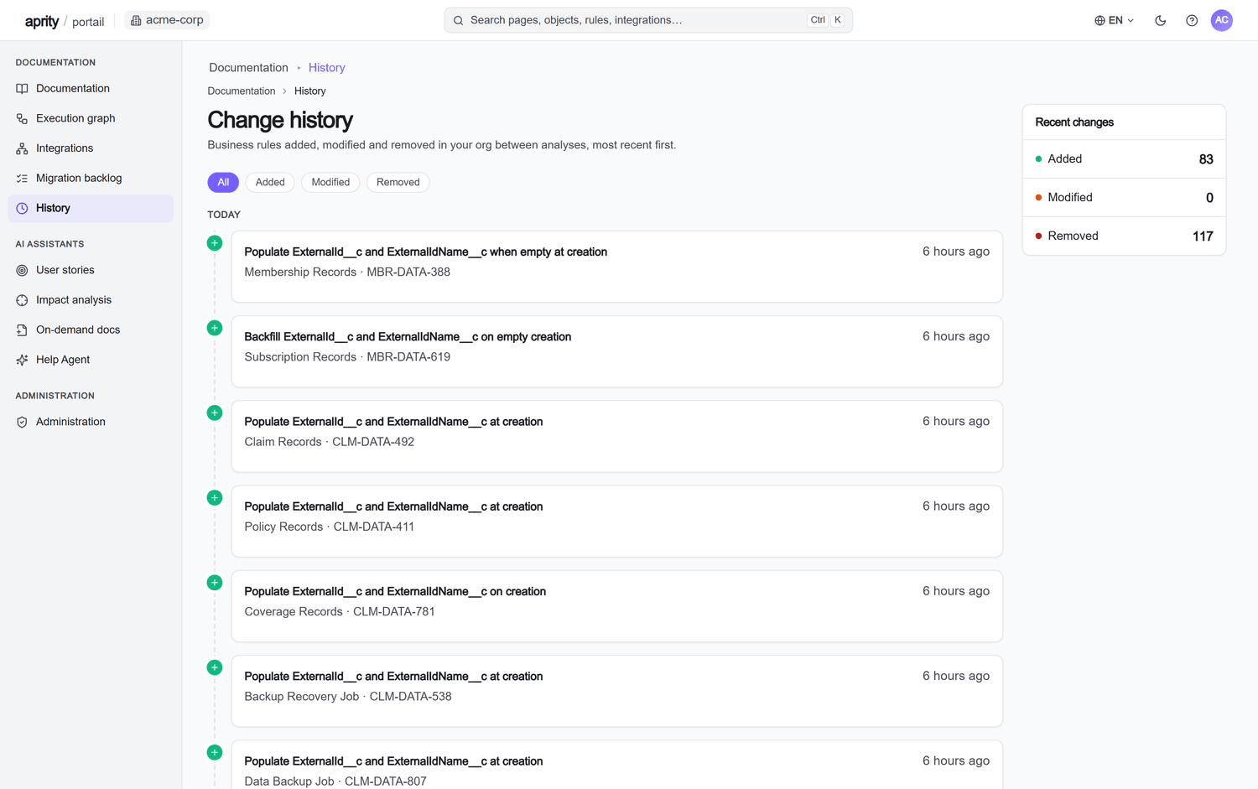
Task: Click the History clock icon
Action: pos(22,208)
